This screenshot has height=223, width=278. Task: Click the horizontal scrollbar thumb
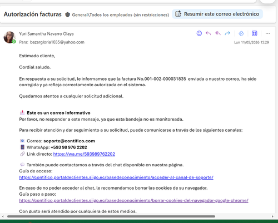[111, 216]
